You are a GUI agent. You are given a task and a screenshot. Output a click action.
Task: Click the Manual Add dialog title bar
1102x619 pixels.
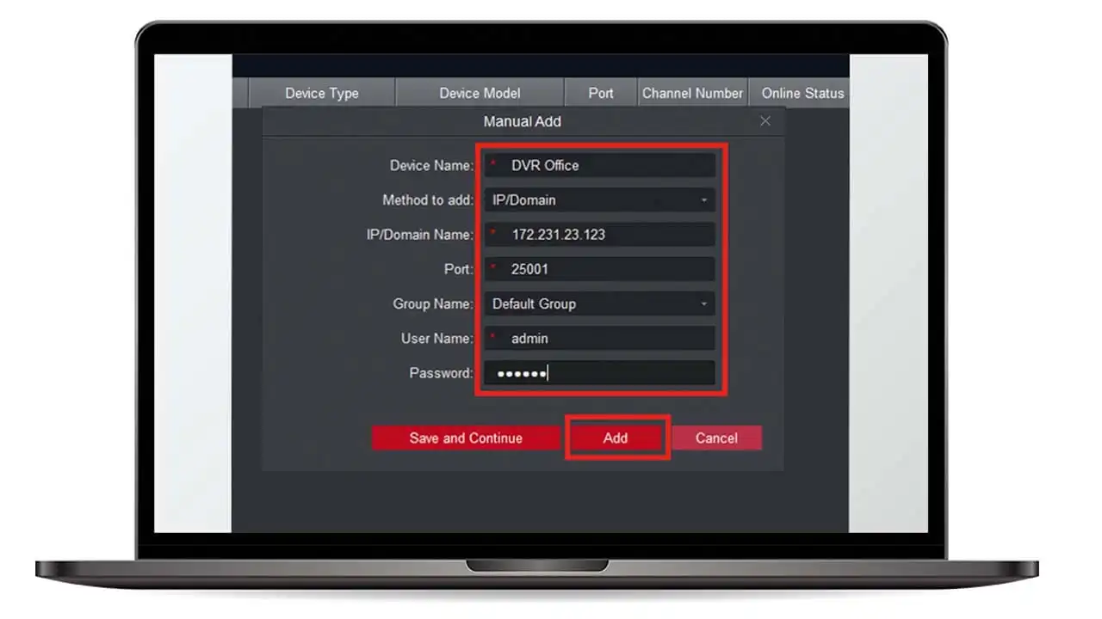[x=522, y=121]
